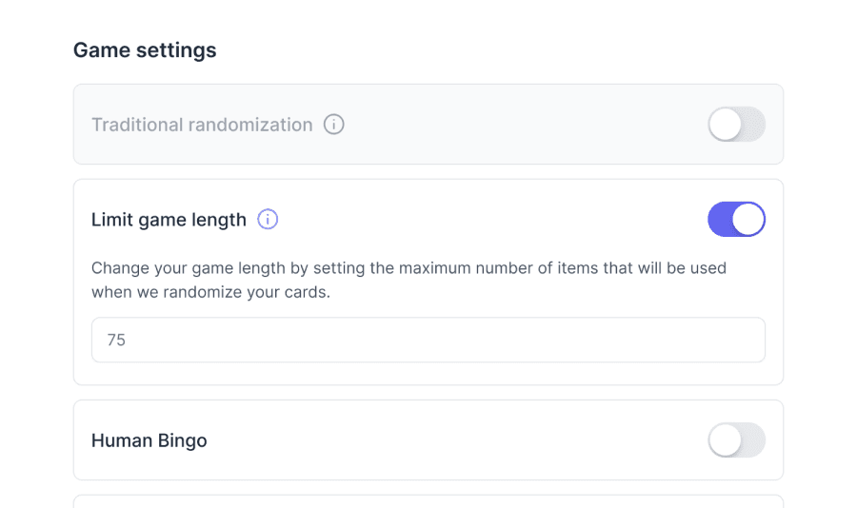The width and height of the screenshot is (857, 508).
Task: Click the Game settings heading
Action: 145,49
